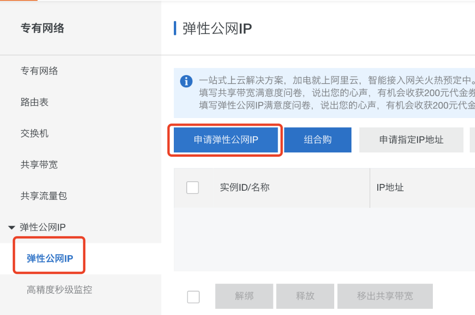The image size is (475, 315).
Task: Click the orange tab at top left corner
Action: (x=19, y=1)
